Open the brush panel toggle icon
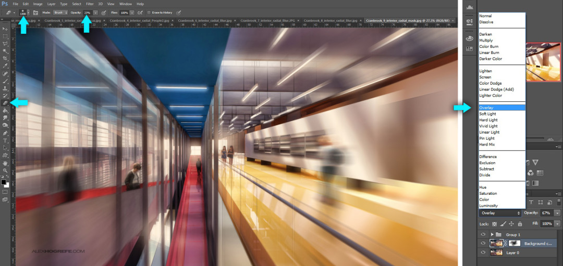Screen dimensions: 563x266 click(x=35, y=12)
